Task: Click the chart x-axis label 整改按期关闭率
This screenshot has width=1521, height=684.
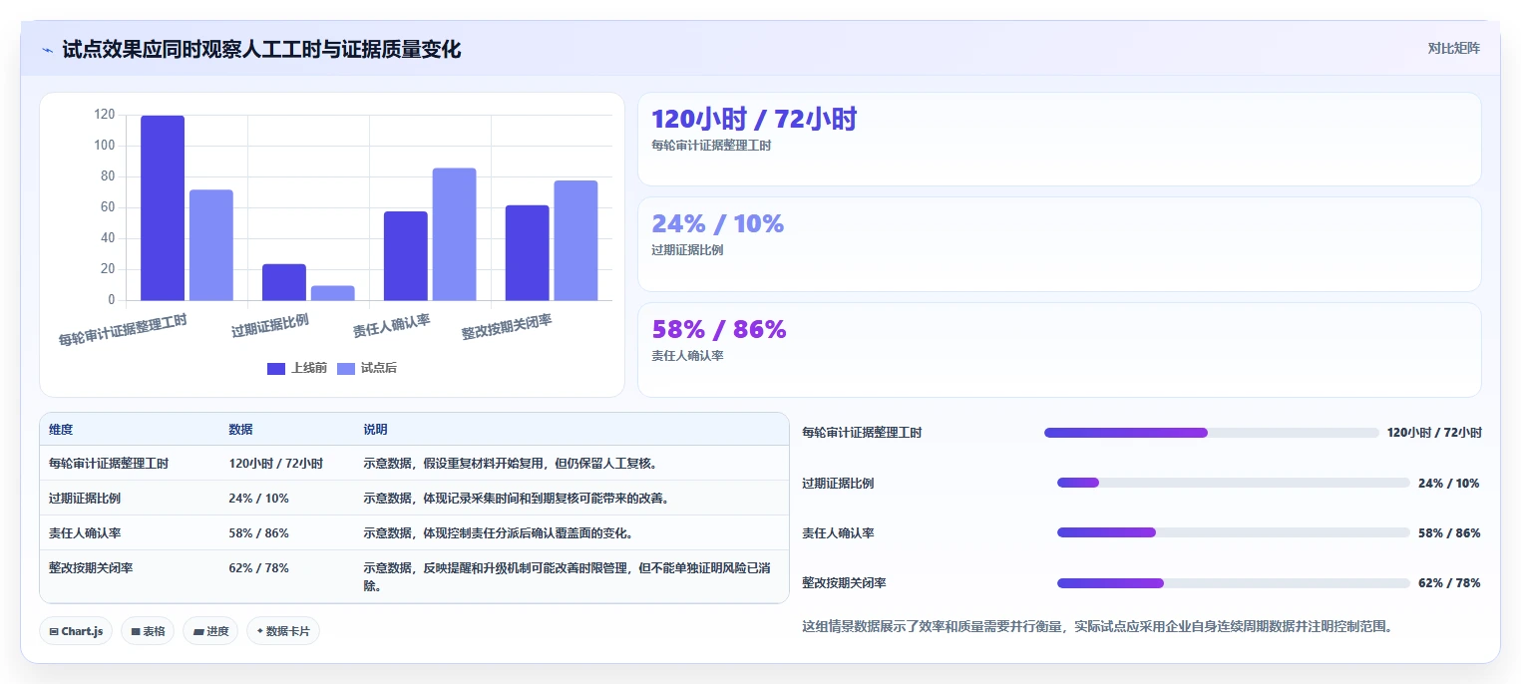Action: point(507,327)
